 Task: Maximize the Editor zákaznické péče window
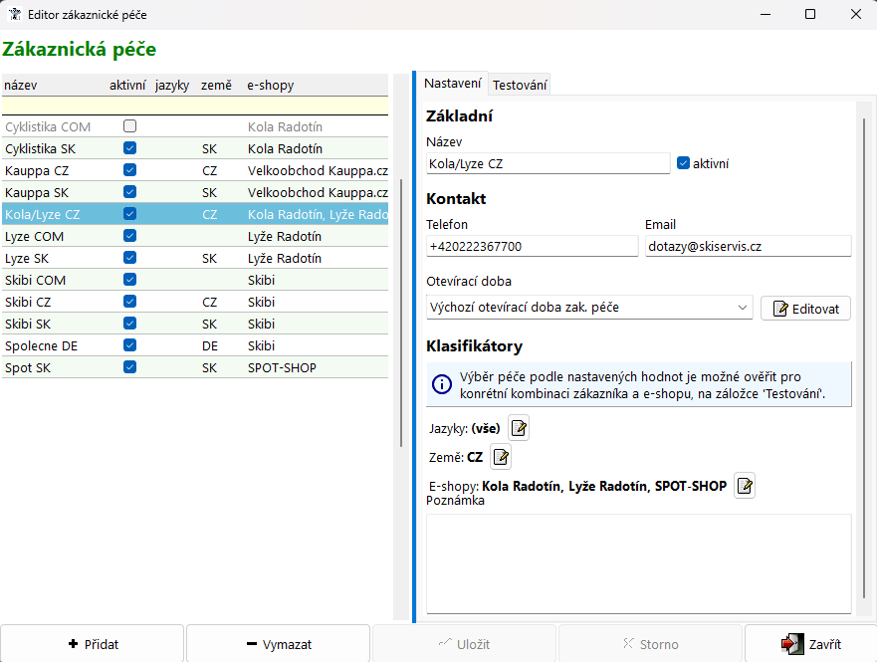(810, 15)
